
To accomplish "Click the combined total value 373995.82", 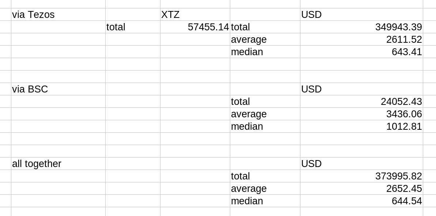I will tap(361, 176).
